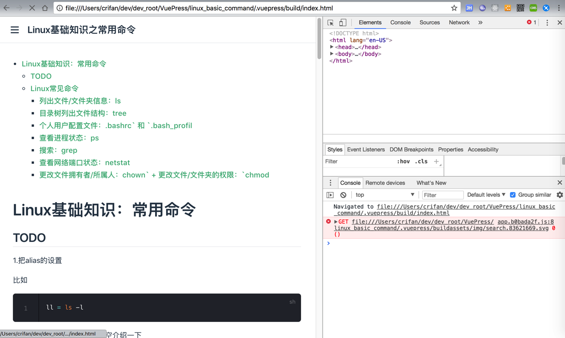Open the Sources tab

pos(430,22)
